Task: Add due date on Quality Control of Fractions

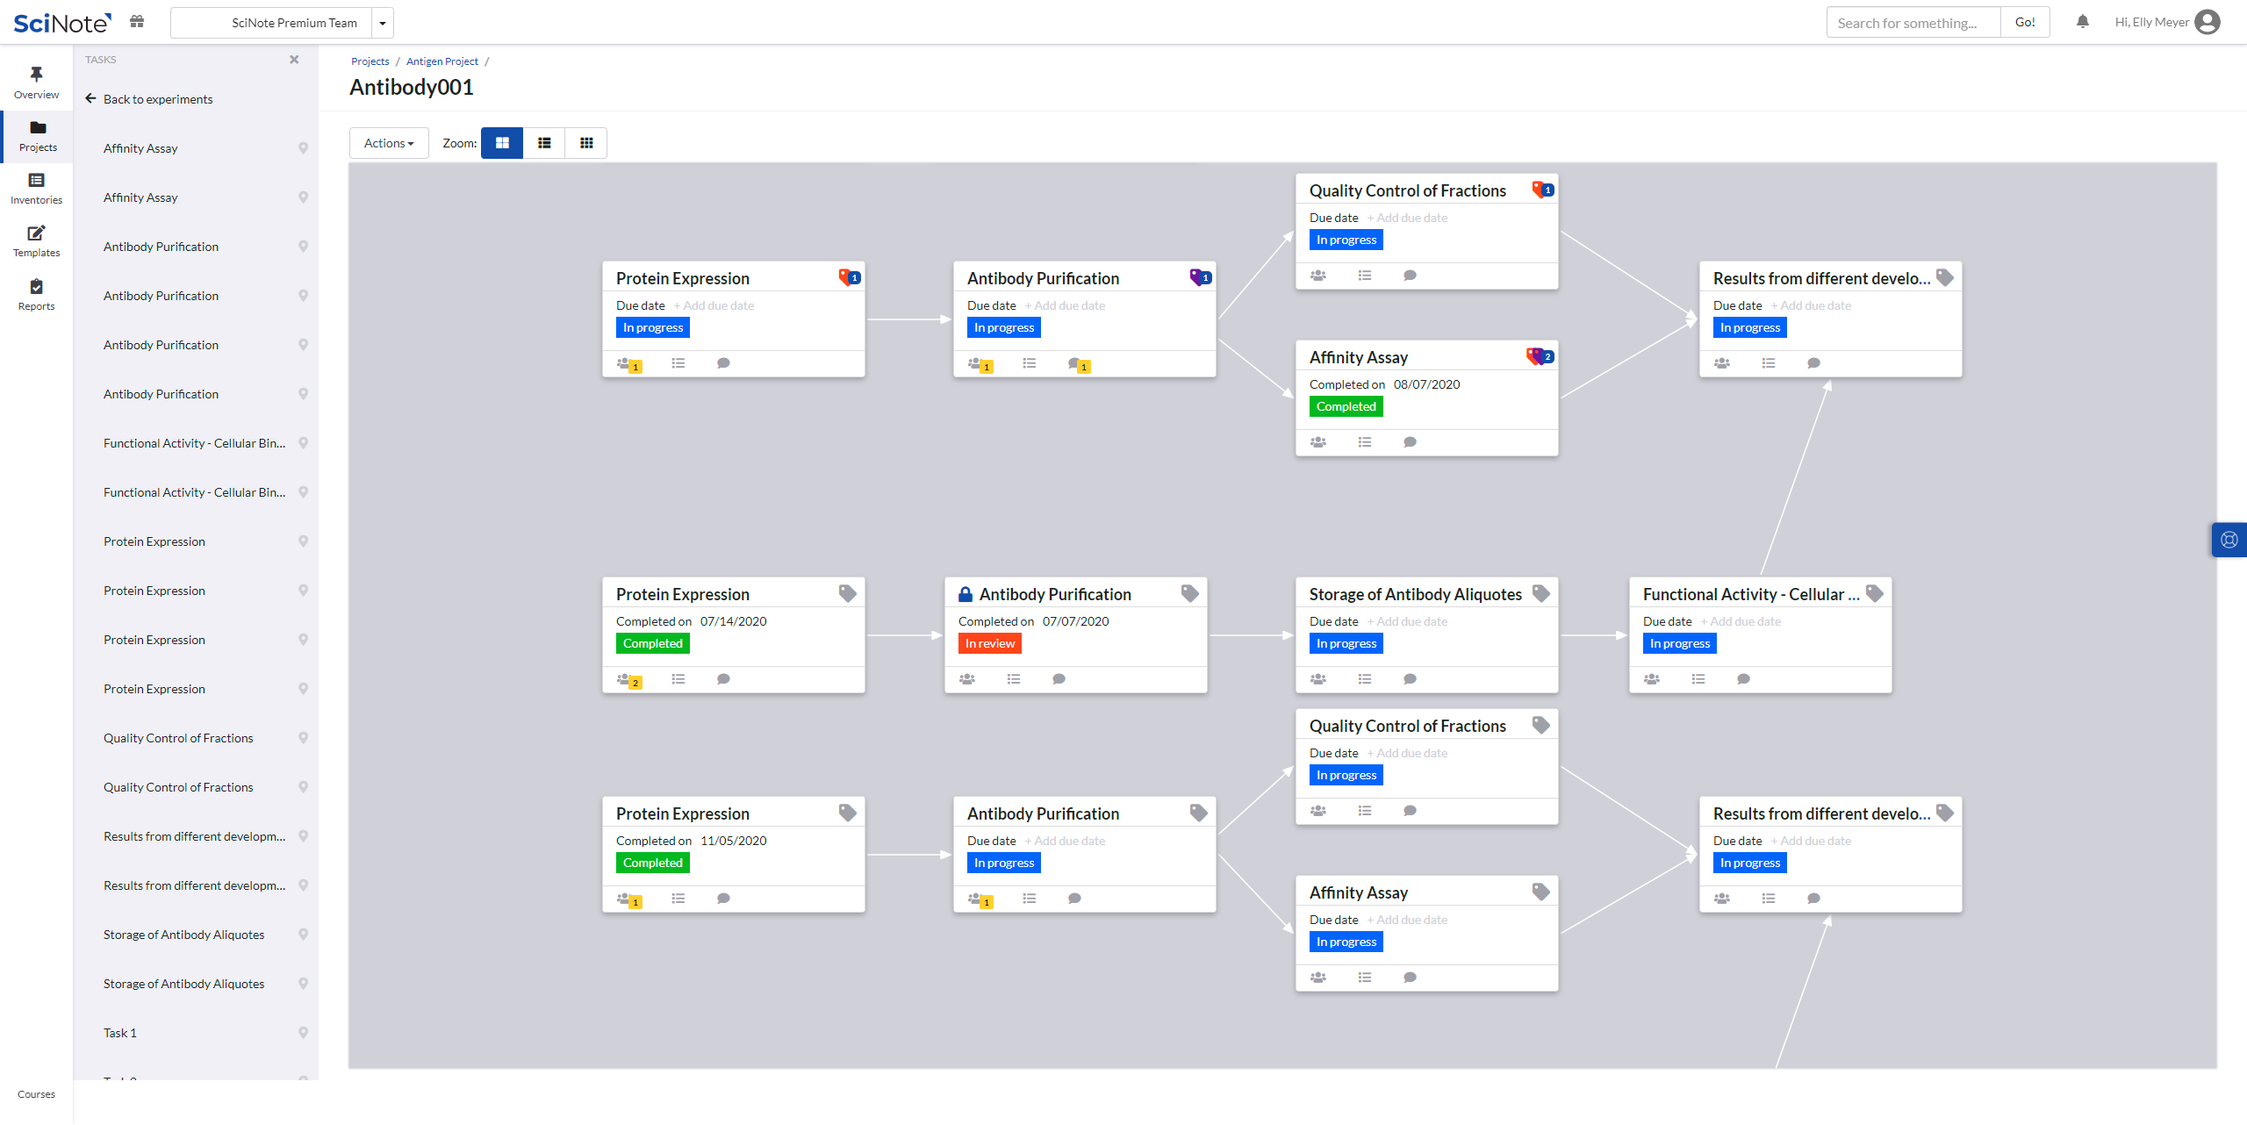Action: pos(1408,217)
